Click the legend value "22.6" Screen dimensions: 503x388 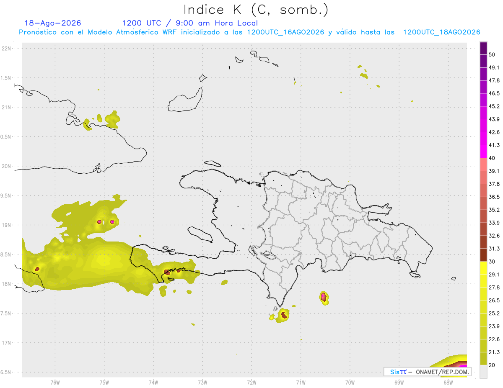pos(494,339)
